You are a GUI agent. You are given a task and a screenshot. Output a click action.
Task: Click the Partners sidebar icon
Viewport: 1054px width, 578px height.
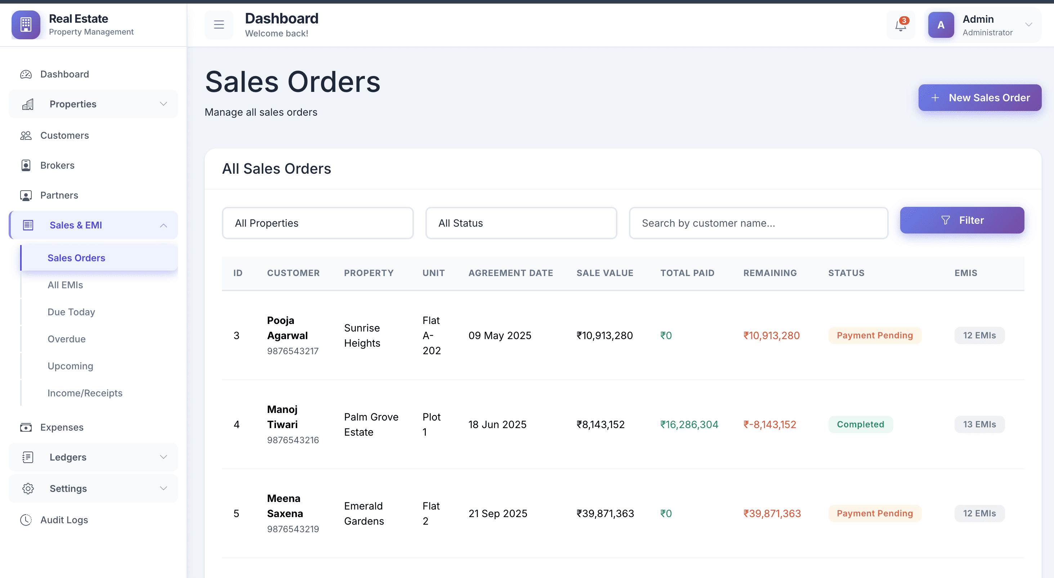[x=26, y=195]
